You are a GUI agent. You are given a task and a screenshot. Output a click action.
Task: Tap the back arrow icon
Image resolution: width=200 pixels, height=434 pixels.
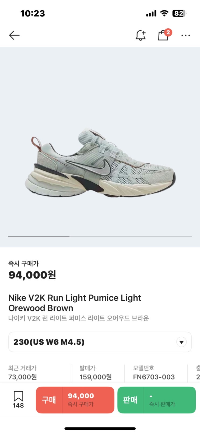click(x=14, y=35)
